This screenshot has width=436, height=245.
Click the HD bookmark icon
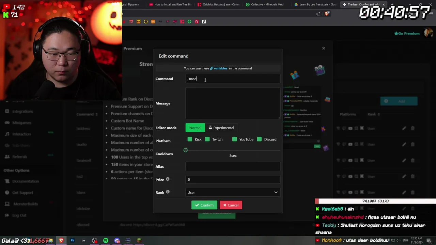(138, 21)
